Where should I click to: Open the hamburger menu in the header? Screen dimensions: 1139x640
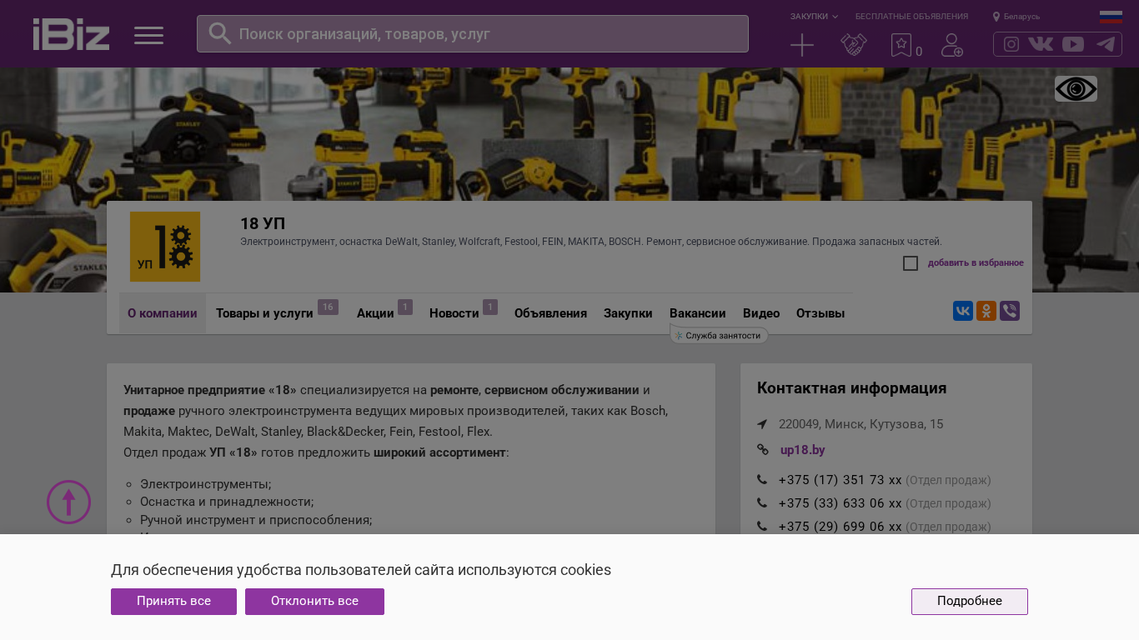(148, 35)
